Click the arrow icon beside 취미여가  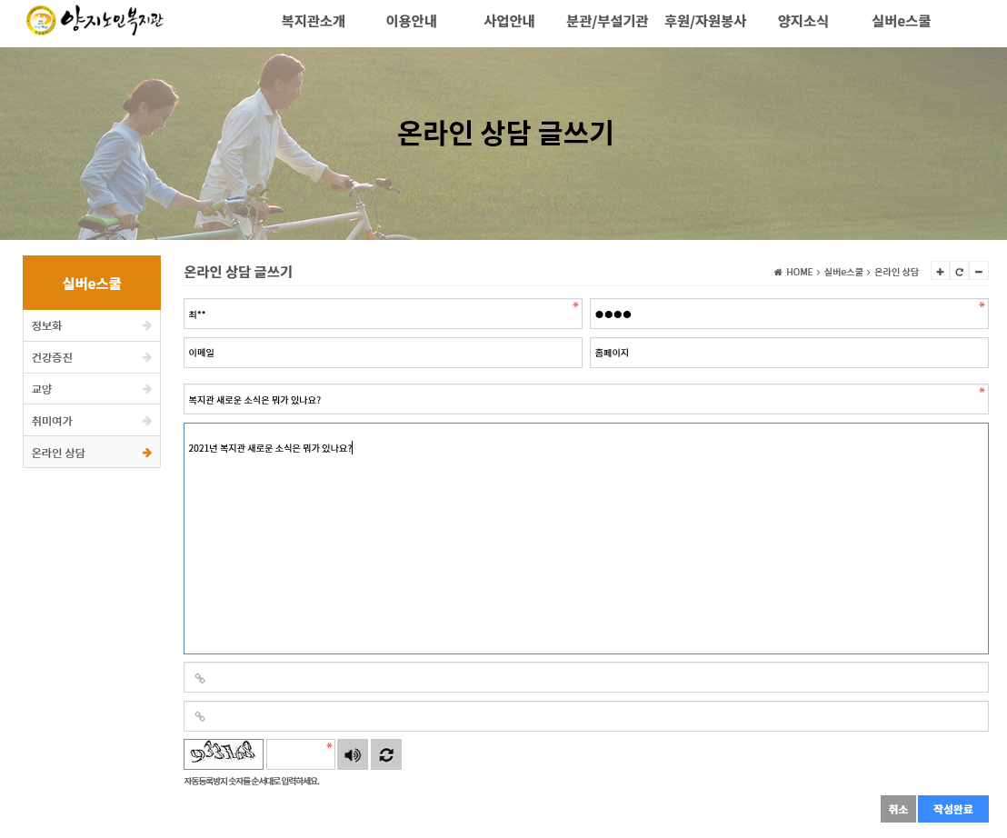pos(147,421)
